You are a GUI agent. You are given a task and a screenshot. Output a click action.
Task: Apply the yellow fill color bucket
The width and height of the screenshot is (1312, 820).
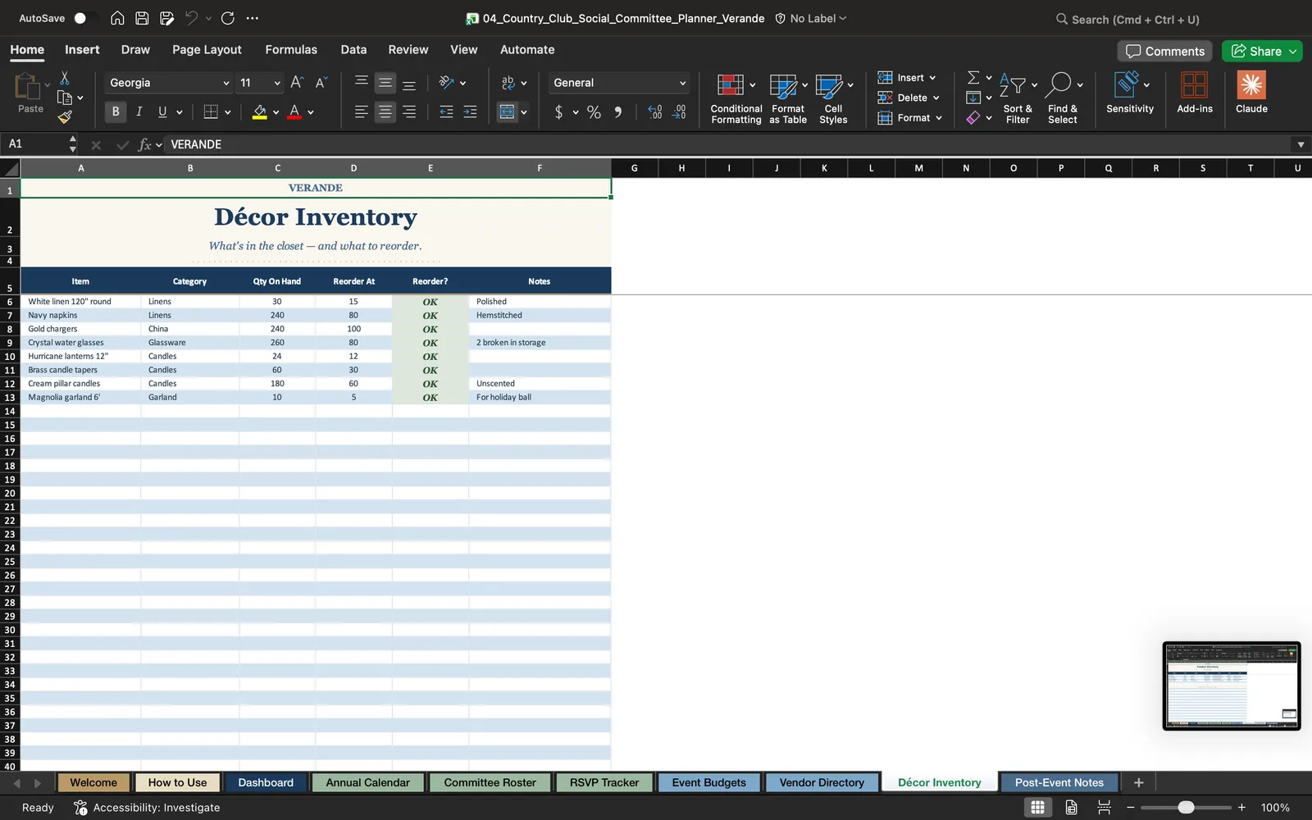click(x=259, y=112)
